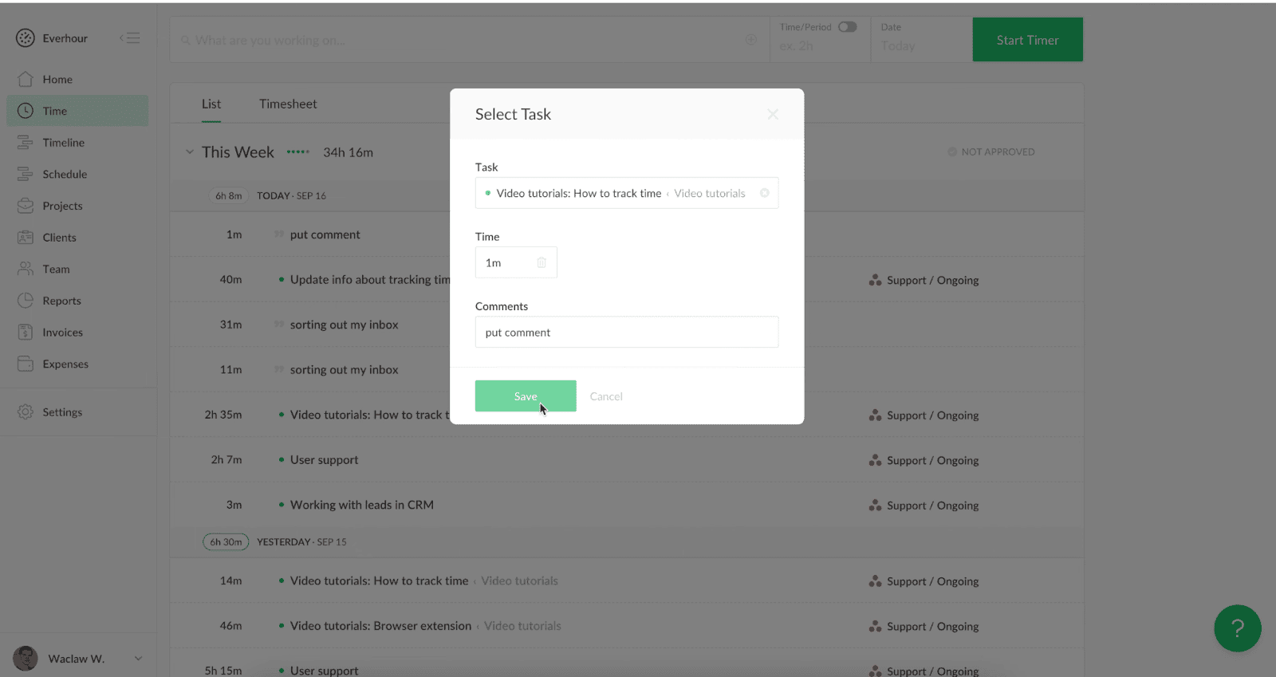This screenshot has height=677, width=1276.
Task: Open the Schedule page
Action: 65,174
